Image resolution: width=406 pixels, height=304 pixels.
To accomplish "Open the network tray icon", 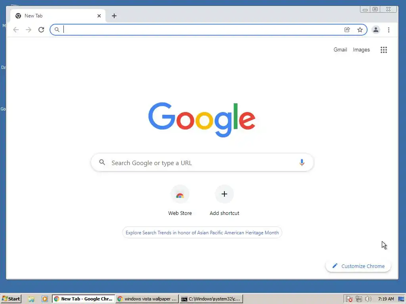I will click(358, 299).
